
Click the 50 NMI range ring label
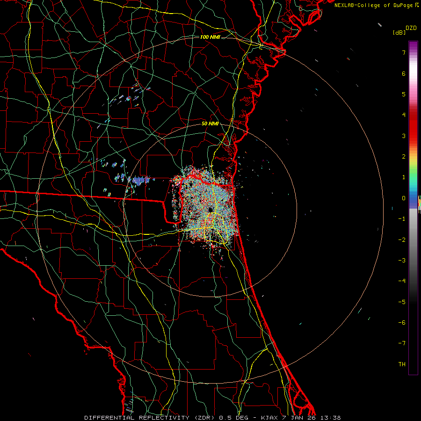pos(210,124)
